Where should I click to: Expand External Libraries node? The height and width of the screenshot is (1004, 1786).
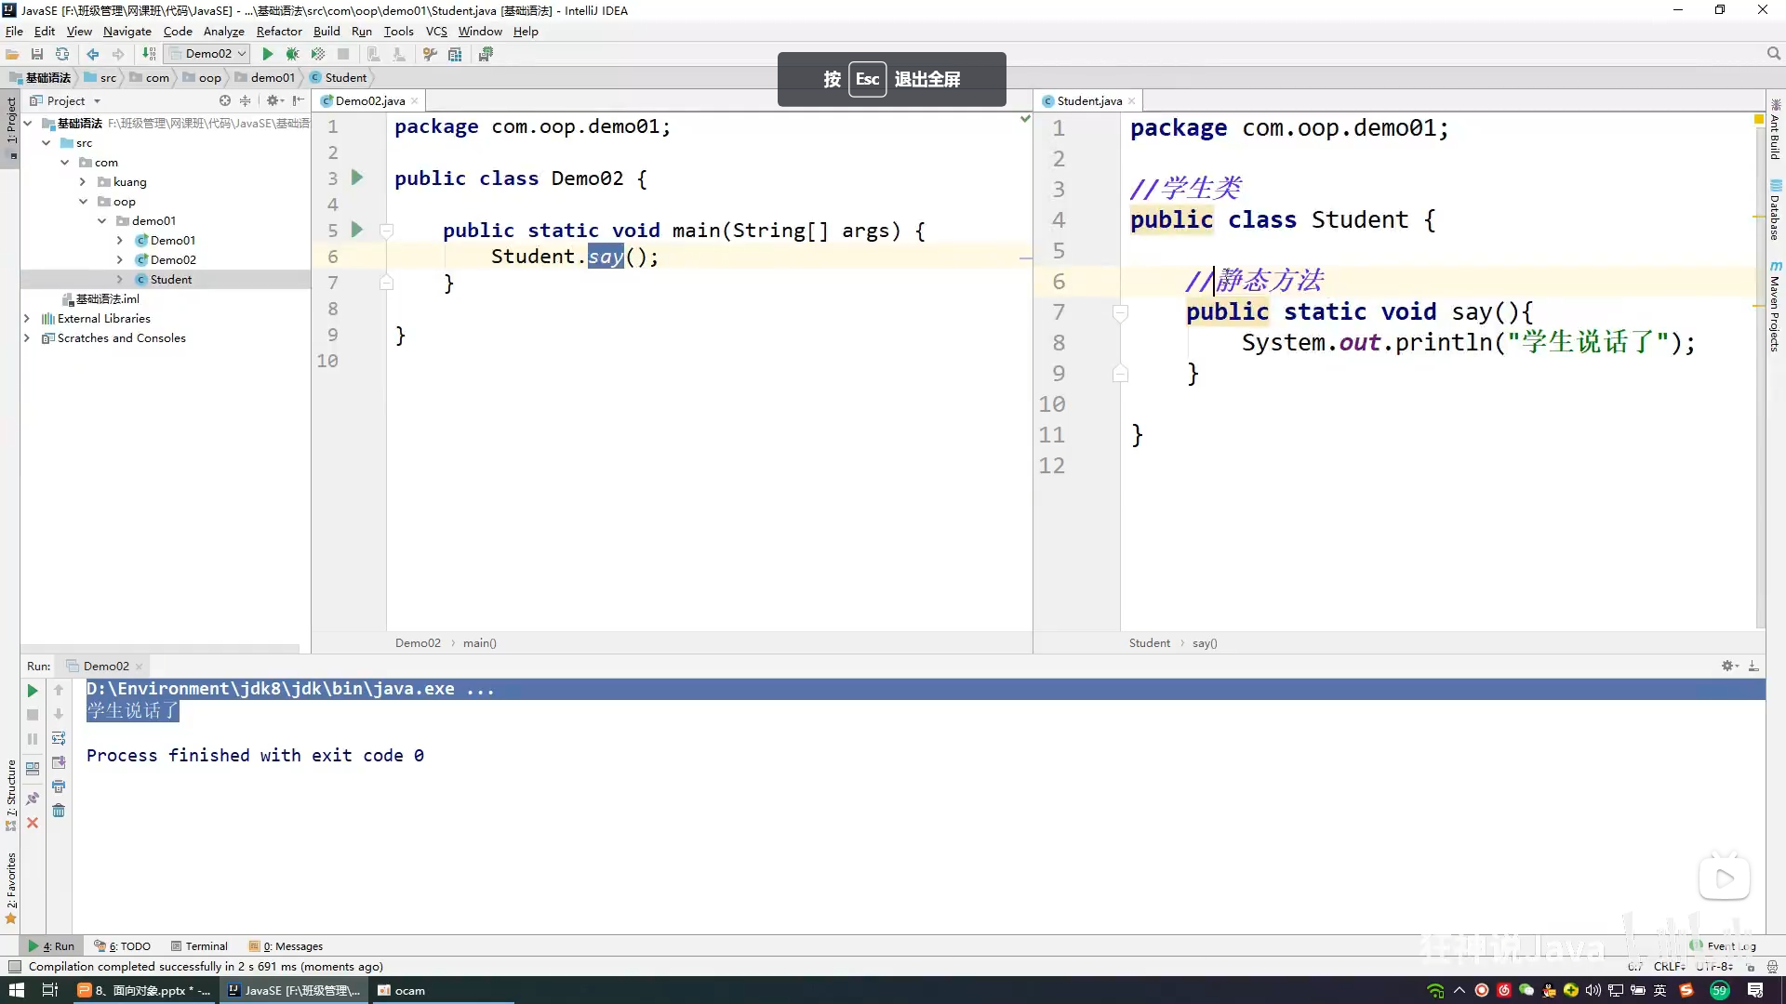pyautogui.click(x=27, y=319)
